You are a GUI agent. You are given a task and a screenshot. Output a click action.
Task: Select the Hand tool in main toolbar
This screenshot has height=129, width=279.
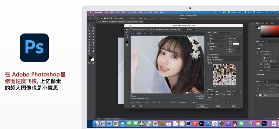click(x=93, y=51)
